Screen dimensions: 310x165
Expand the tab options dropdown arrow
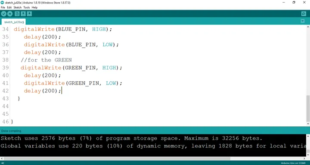(303, 21)
